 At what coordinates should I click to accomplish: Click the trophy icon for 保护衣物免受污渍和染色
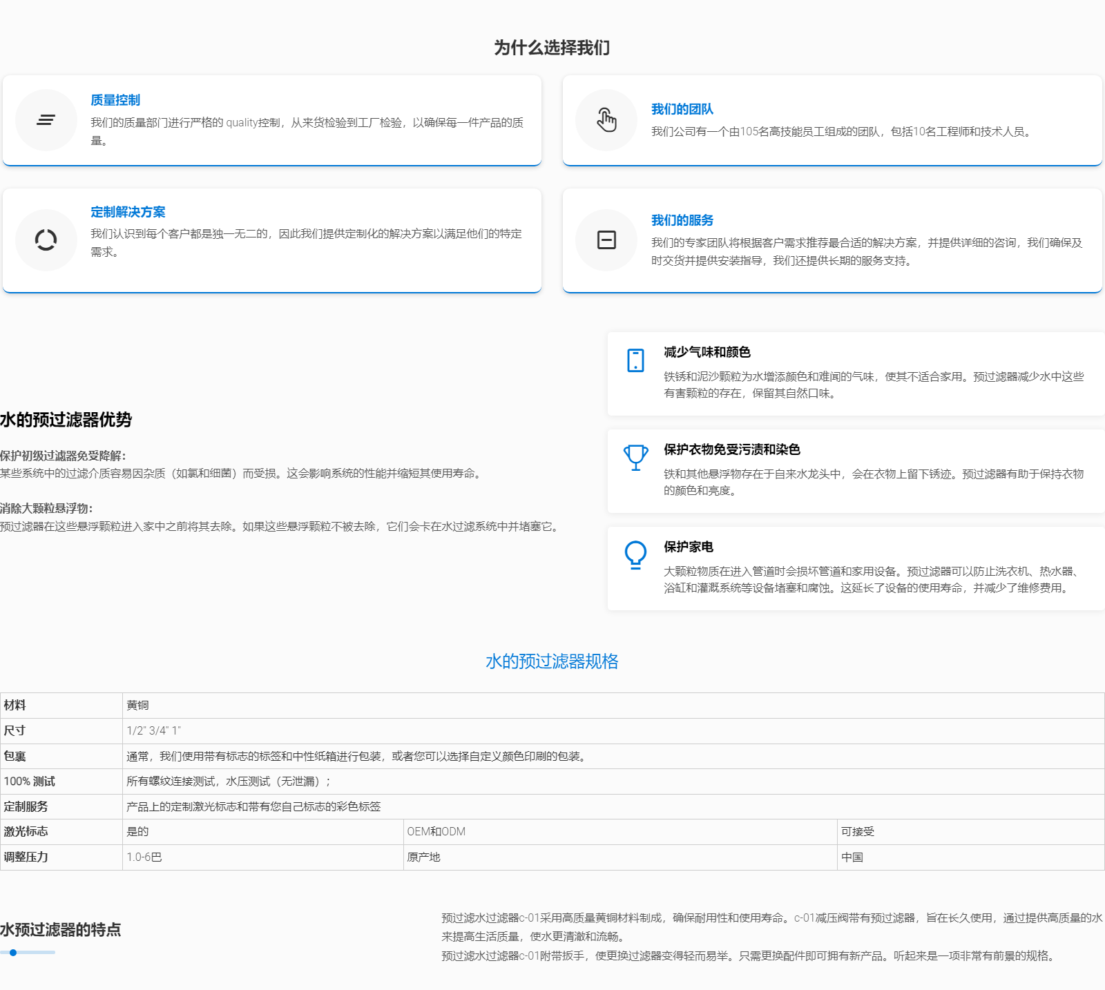635,457
